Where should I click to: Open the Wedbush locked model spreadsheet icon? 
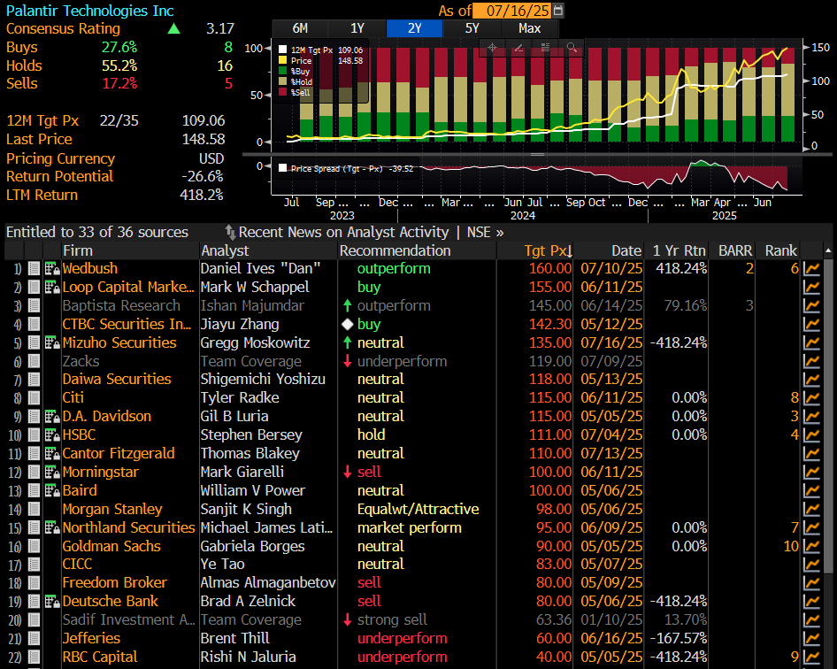click(52, 268)
